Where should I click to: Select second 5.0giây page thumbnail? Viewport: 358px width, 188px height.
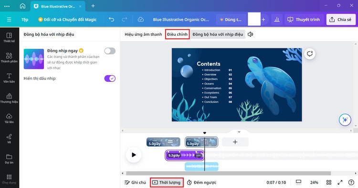pyautogui.click(x=201, y=142)
